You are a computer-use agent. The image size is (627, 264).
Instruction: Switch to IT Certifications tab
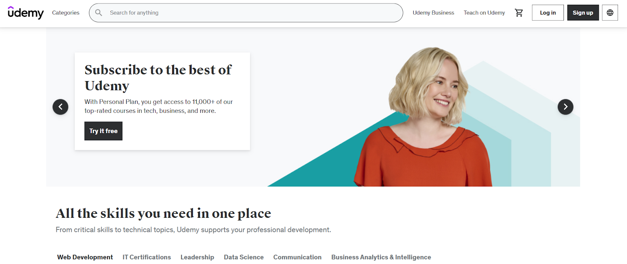pos(147,257)
